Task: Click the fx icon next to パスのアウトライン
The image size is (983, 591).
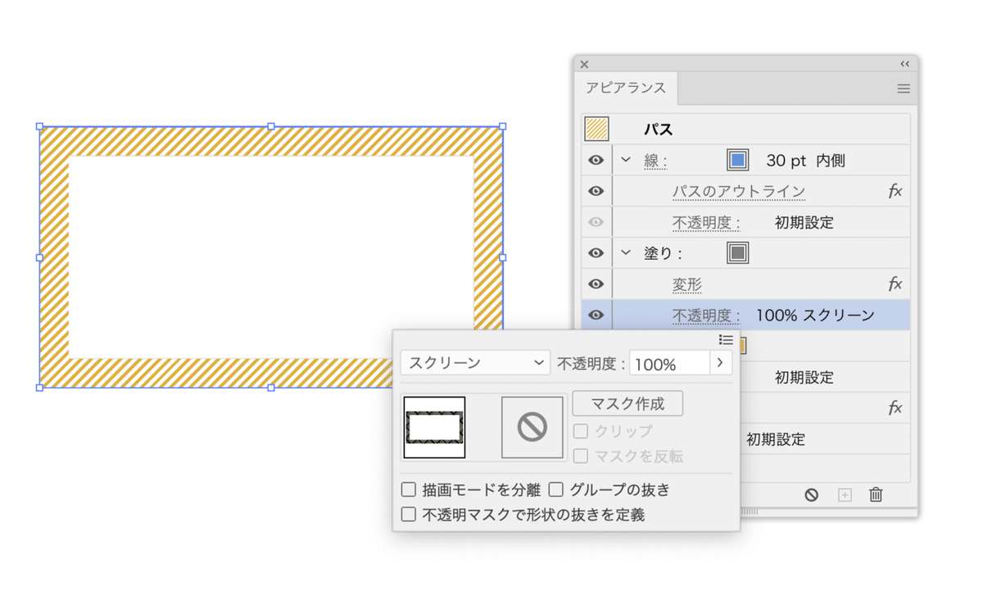Action: 895,190
